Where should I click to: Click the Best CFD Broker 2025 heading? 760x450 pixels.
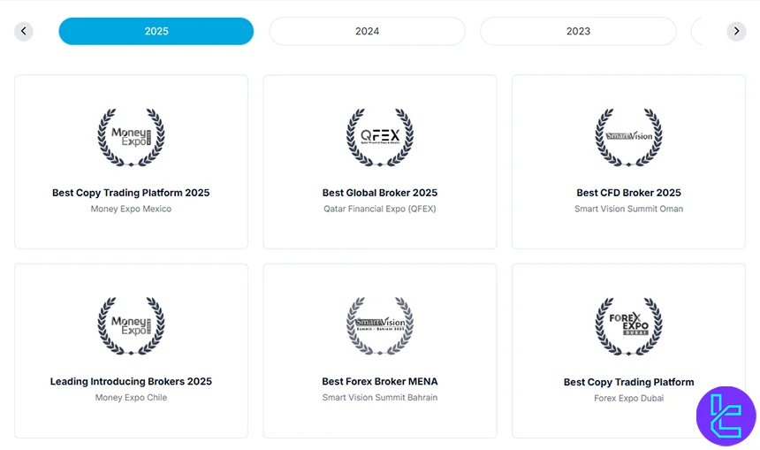(x=628, y=193)
